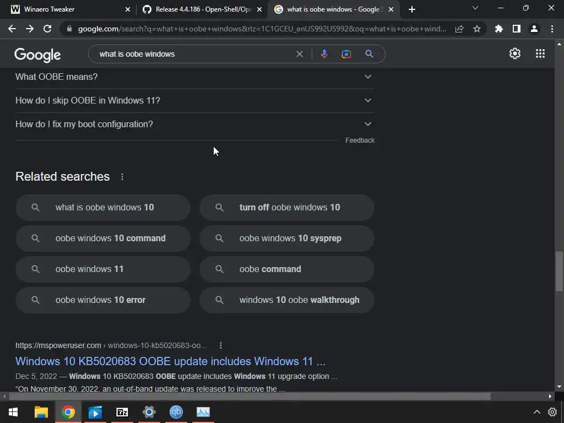Open the settings gear app in taskbar
Image resolution: width=564 pixels, height=423 pixels.
[149, 412]
